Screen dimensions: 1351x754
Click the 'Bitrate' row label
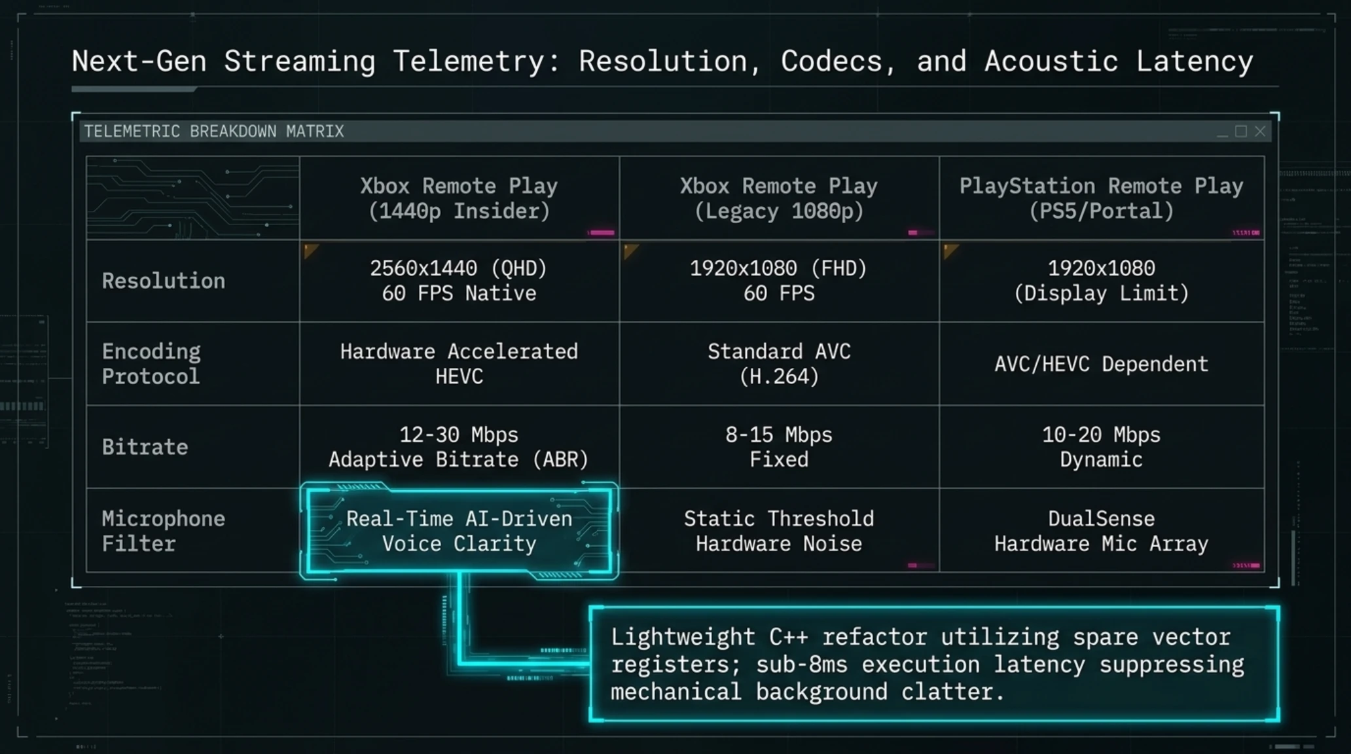tap(145, 447)
